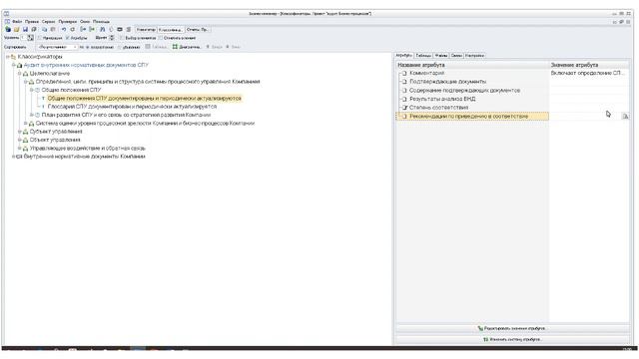Enable the Выбор элементов checkbox

click(x=122, y=38)
